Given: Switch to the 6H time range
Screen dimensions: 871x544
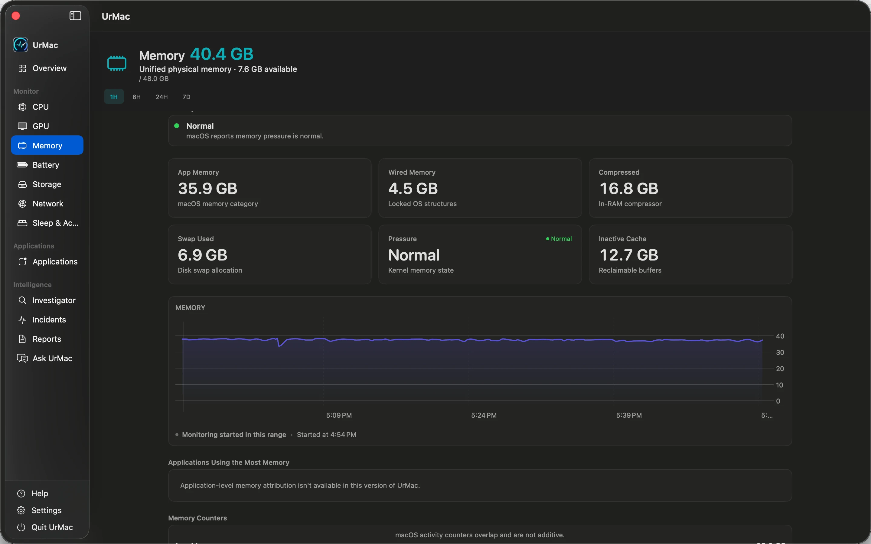Looking at the screenshot, I should coord(136,97).
